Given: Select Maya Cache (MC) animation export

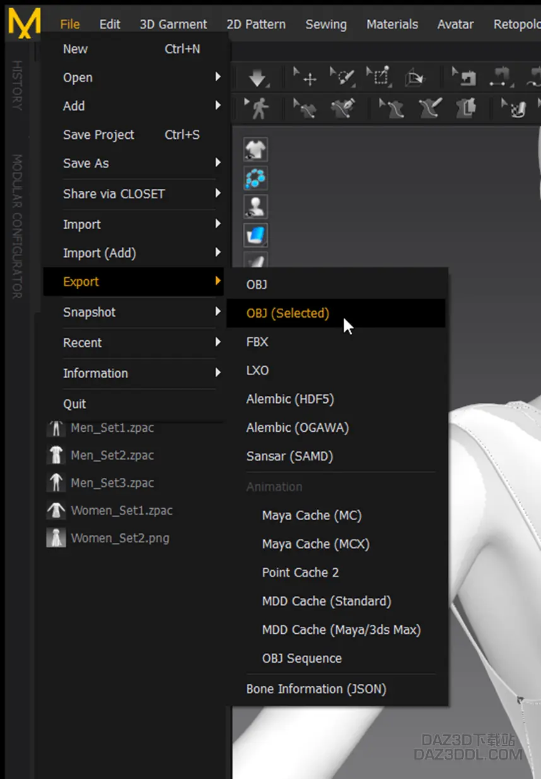Looking at the screenshot, I should (x=337, y=515).
